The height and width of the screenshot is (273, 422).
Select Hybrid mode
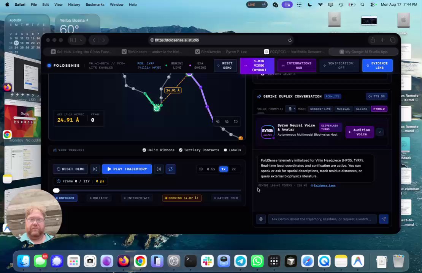379,109
